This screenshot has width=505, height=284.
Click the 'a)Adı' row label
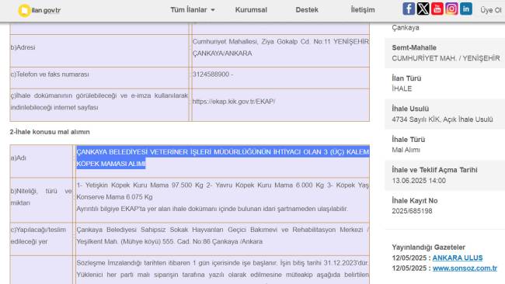[x=19, y=158]
